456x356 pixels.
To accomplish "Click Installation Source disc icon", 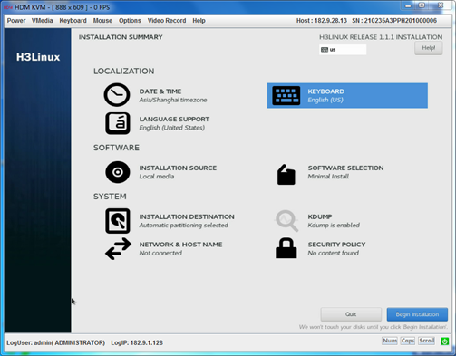I will point(118,172).
